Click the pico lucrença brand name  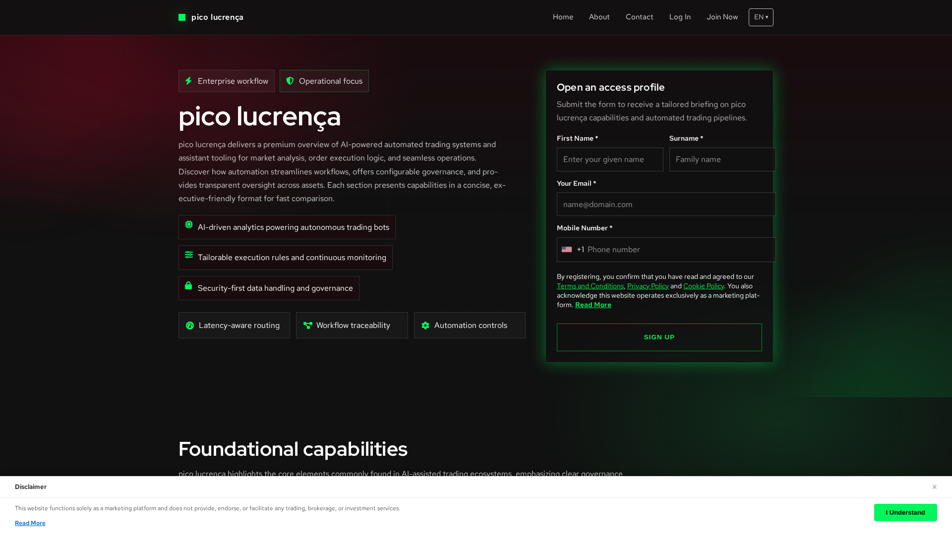point(217,17)
